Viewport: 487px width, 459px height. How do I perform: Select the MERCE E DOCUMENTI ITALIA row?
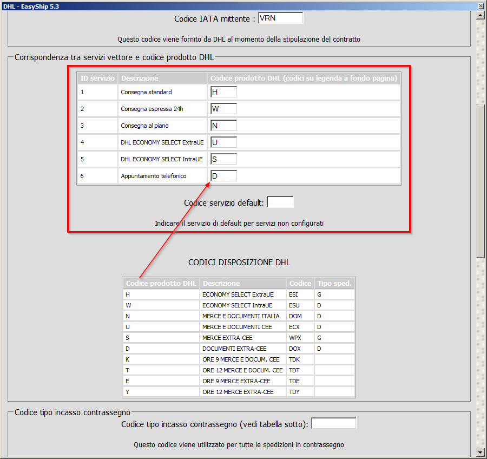tap(239, 316)
